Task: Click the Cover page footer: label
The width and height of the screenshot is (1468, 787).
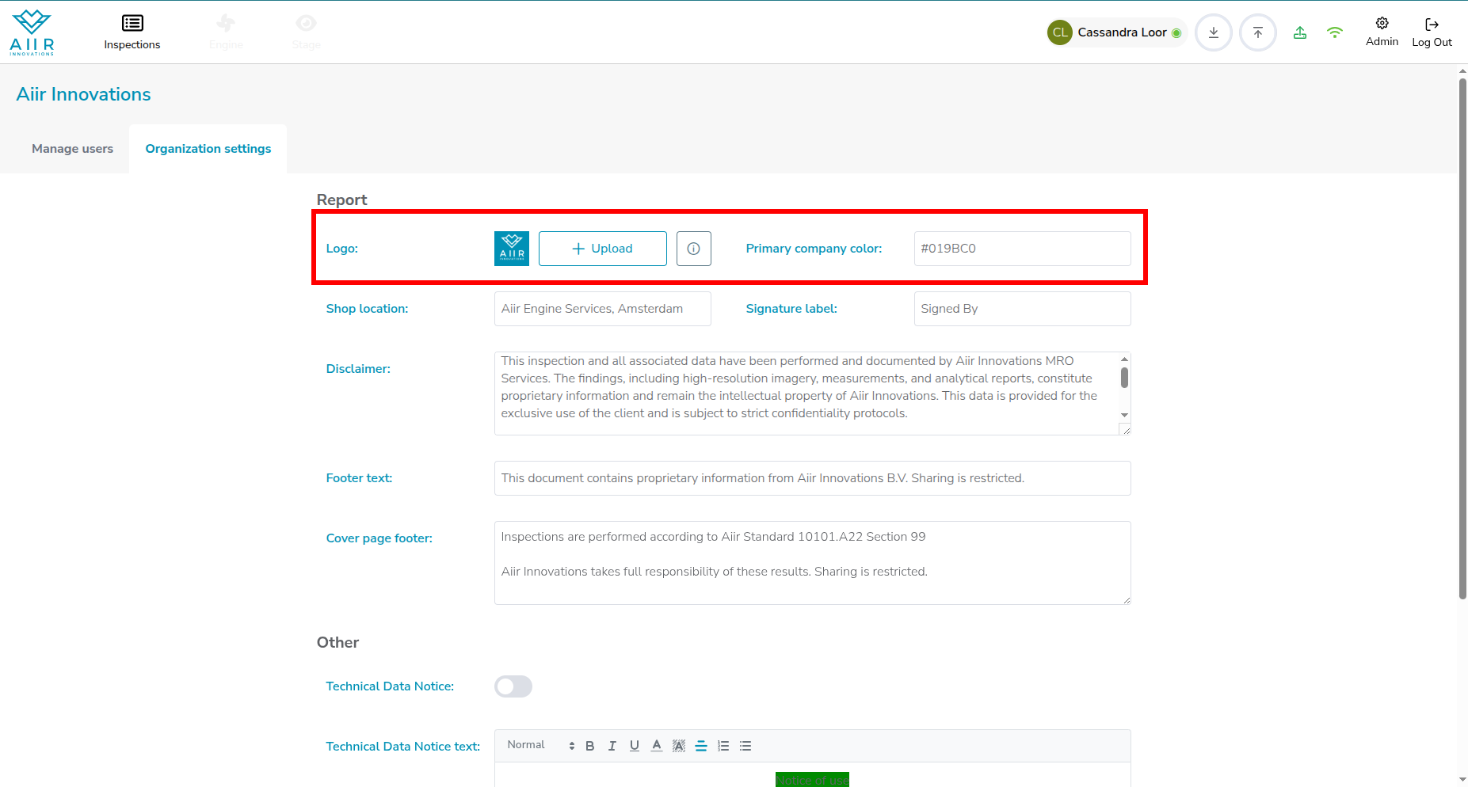Action: pos(379,538)
